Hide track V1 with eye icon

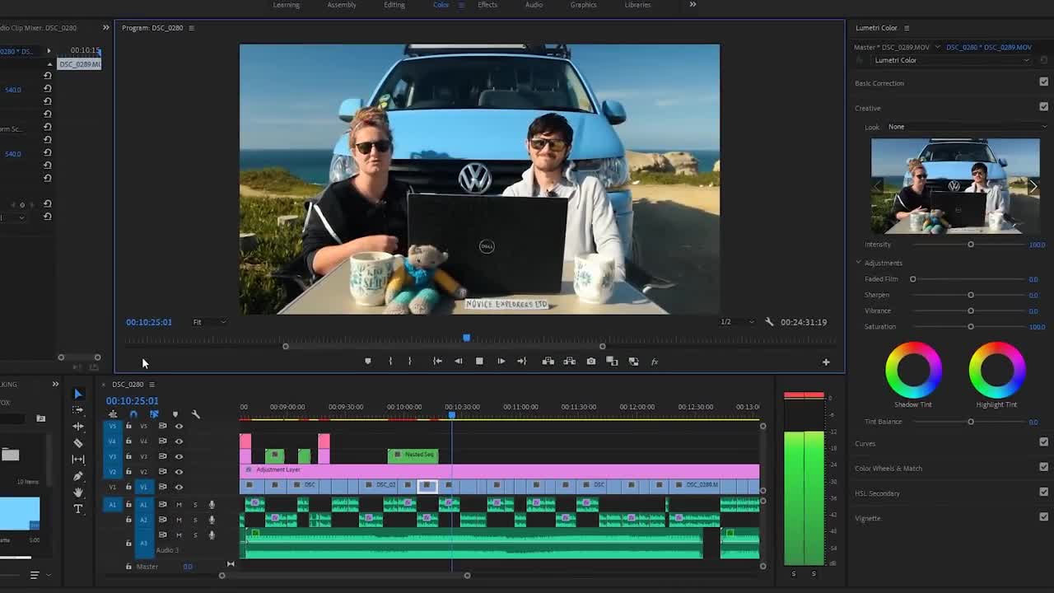(x=179, y=487)
